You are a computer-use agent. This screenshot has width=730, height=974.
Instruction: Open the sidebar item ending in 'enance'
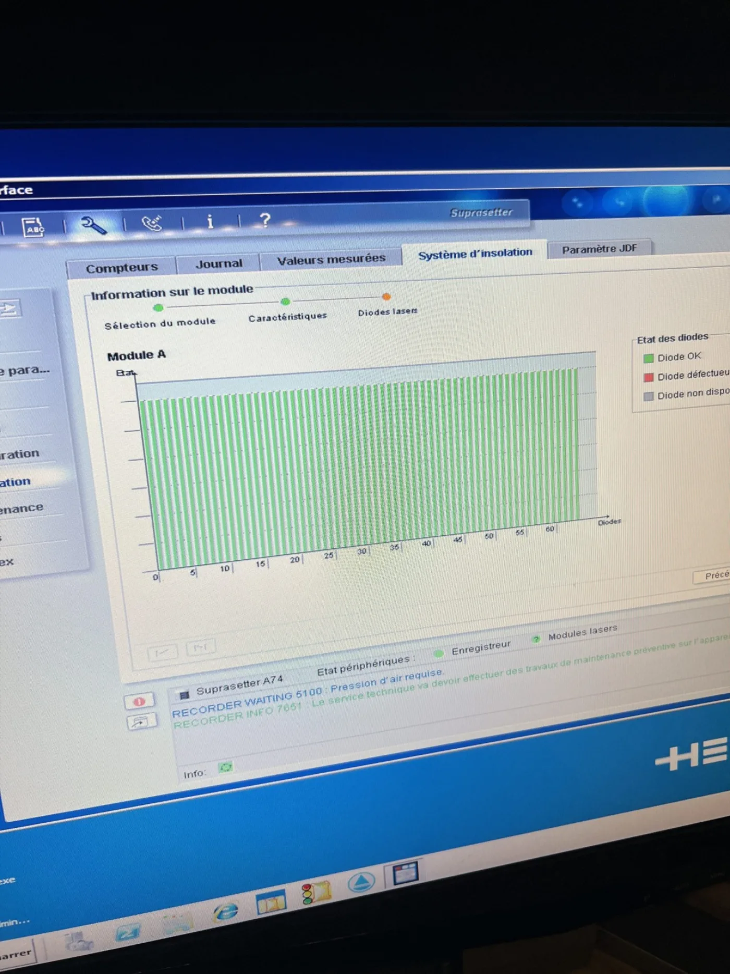pos(22,508)
